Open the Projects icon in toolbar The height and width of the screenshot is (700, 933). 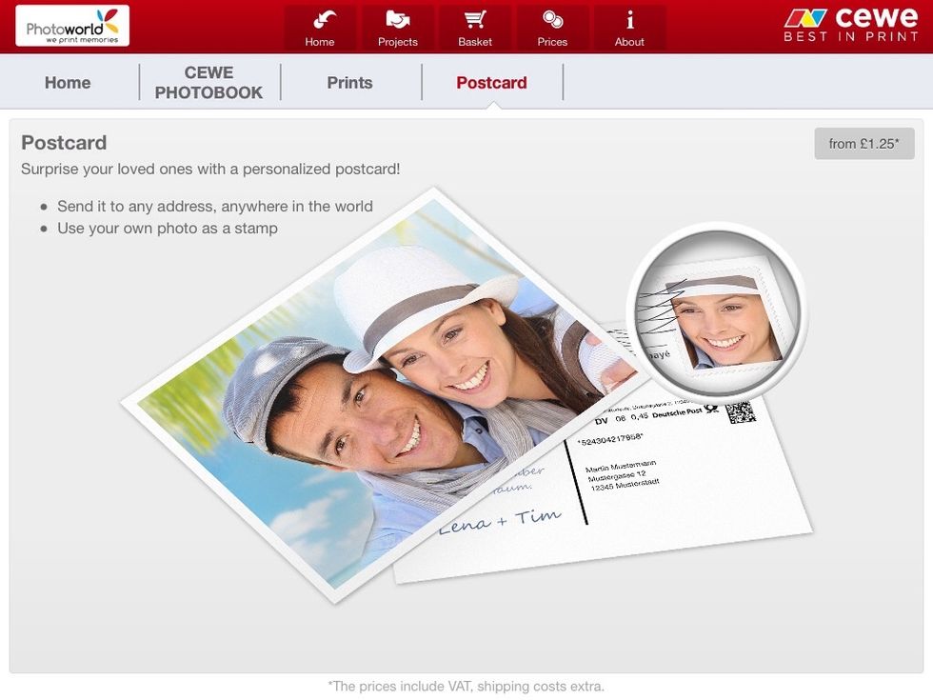tap(397, 28)
